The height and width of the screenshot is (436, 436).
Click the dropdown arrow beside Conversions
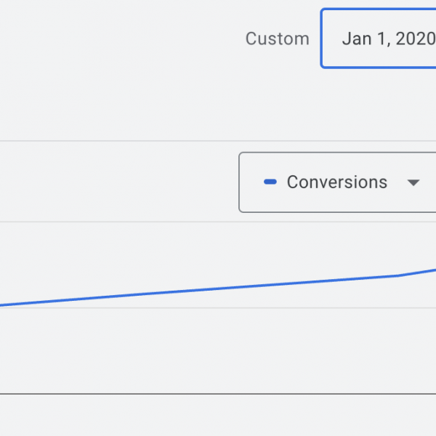pyautogui.click(x=413, y=183)
